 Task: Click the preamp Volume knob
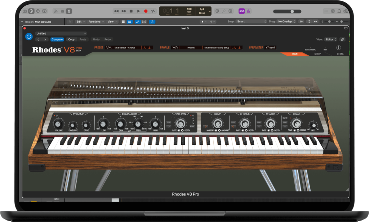click(x=57, y=124)
